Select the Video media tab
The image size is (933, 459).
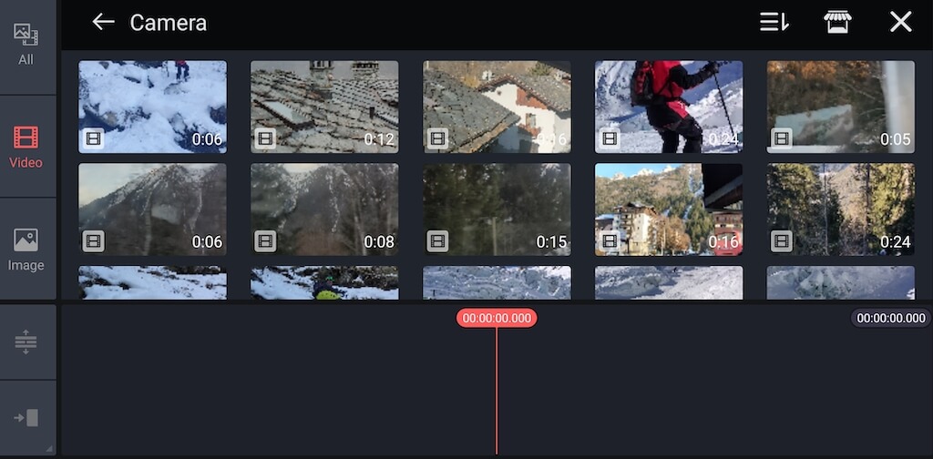(x=26, y=148)
